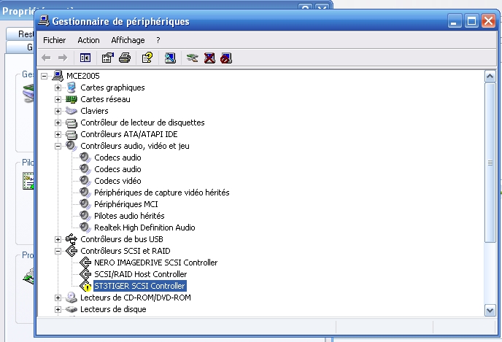The height and width of the screenshot is (342, 502).
Task: Click the Forward arrow toolbar icon
Action: (x=63, y=58)
